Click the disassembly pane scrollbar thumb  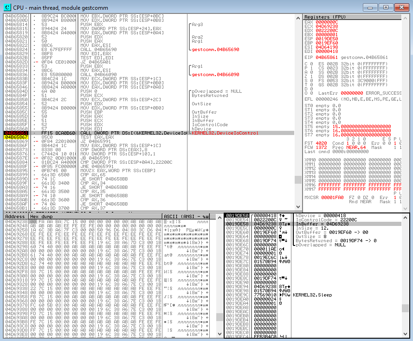[298, 180]
